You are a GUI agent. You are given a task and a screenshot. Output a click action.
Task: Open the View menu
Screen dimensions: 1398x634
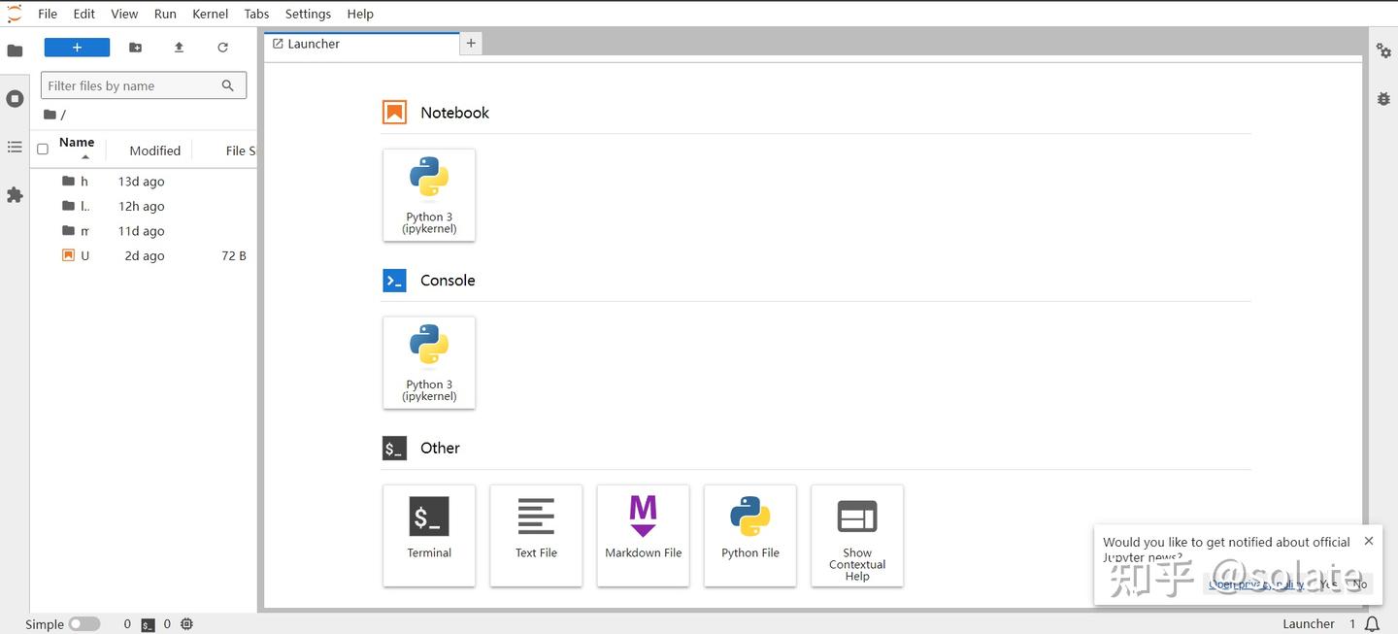point(124,14)
